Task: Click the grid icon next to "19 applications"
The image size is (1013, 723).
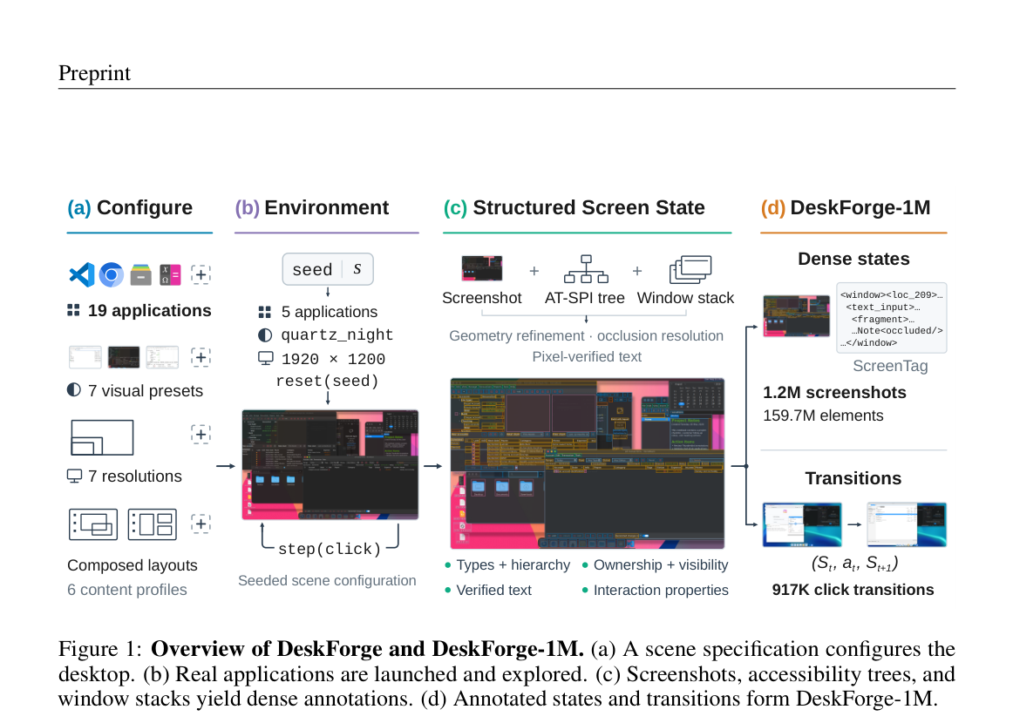Action: click(73, 310)
